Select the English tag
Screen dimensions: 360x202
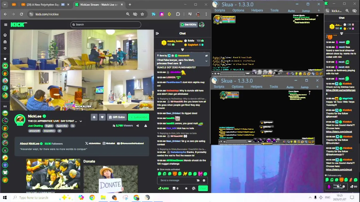tap(49, 126)
